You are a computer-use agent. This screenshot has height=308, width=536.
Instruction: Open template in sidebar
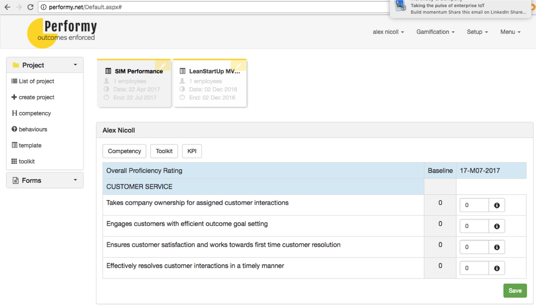[26, 146]
